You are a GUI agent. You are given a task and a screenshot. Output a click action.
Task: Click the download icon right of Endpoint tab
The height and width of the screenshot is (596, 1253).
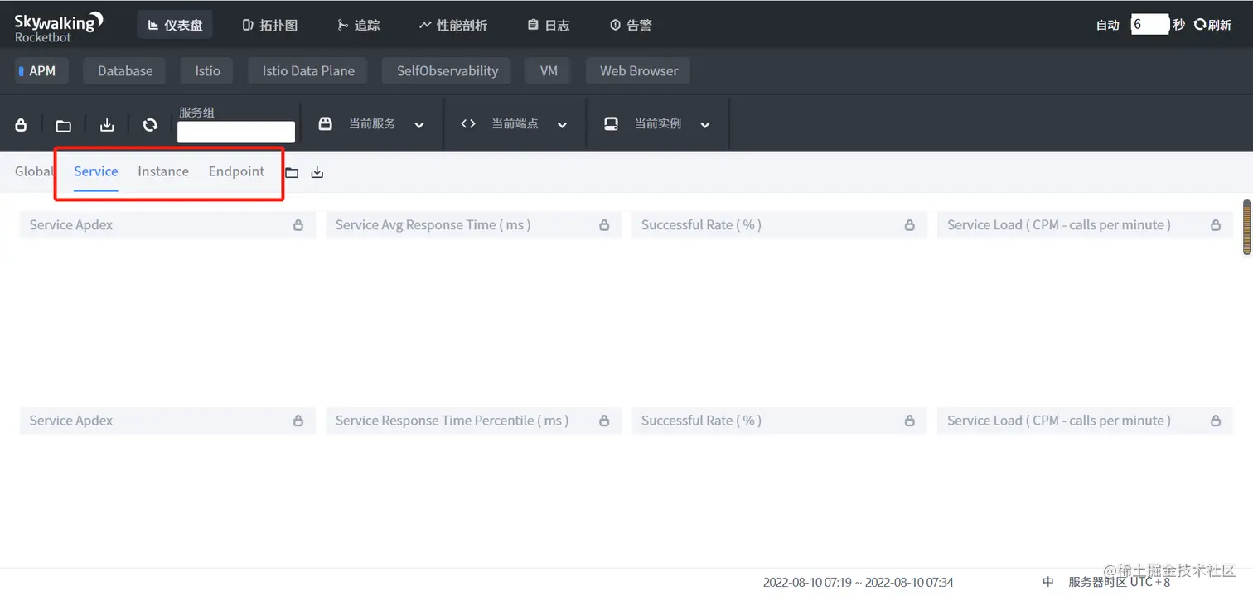pyautogui.click(x=317, y=173)
